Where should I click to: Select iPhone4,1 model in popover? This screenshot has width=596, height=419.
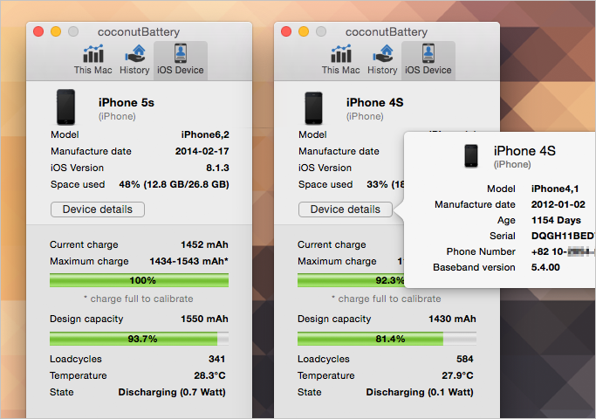[555, 189]
